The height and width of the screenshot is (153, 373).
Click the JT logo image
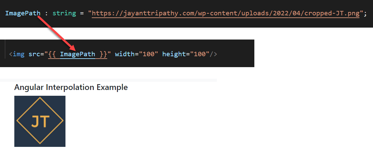coord(40,121)
